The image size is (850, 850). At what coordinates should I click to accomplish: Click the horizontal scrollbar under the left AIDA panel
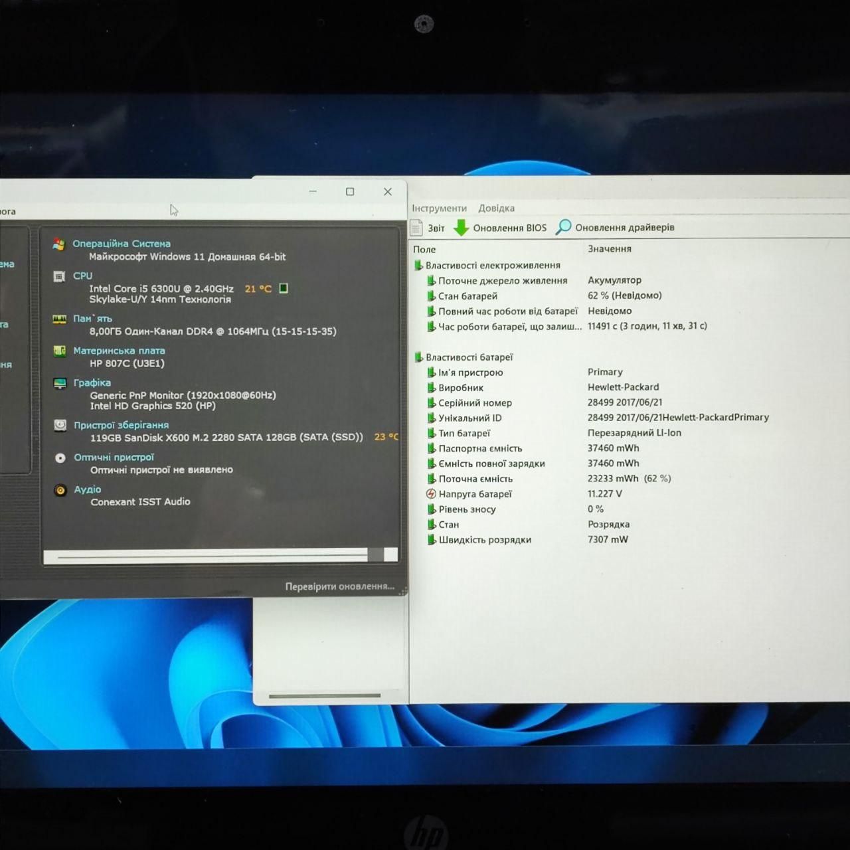[x=325, y=696]
